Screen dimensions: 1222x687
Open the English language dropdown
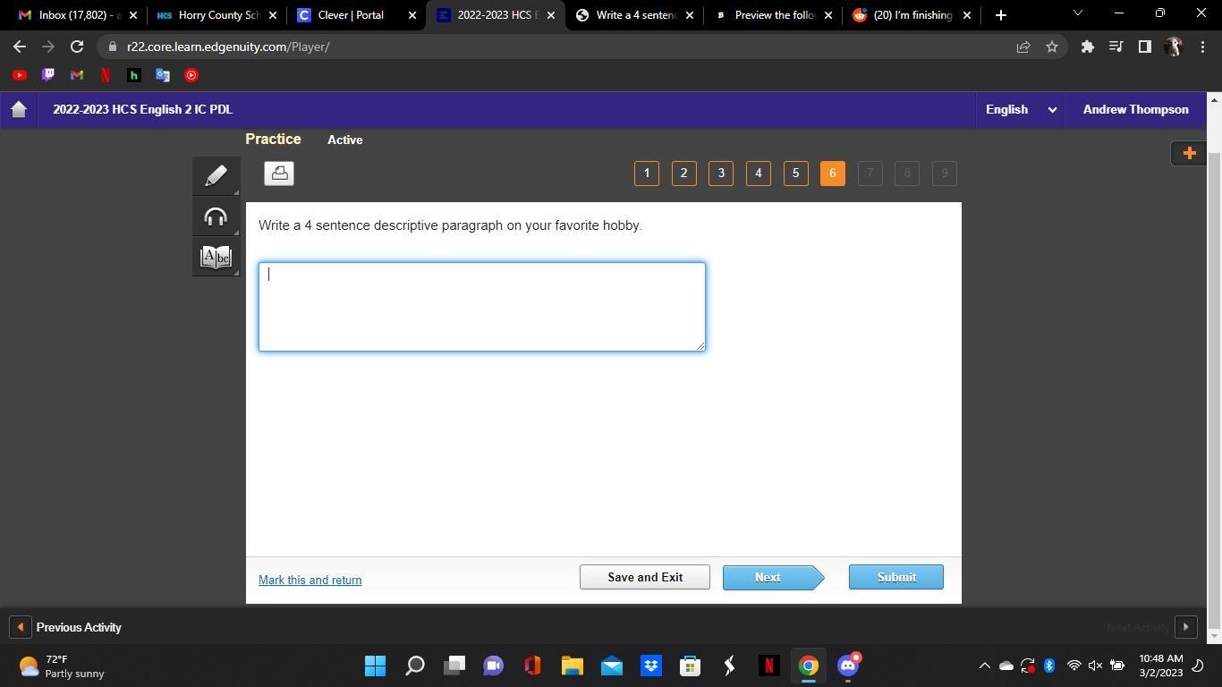click(x=1020, y=109)
